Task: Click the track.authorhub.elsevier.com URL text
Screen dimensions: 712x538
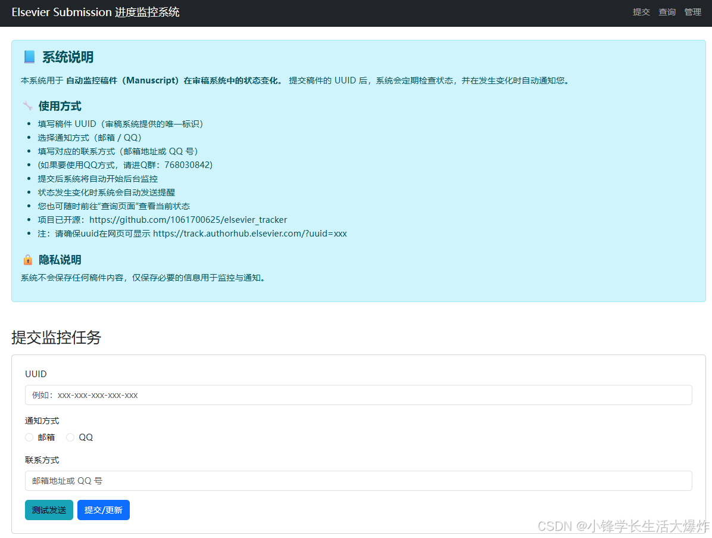Action: [x=250, y=234]
